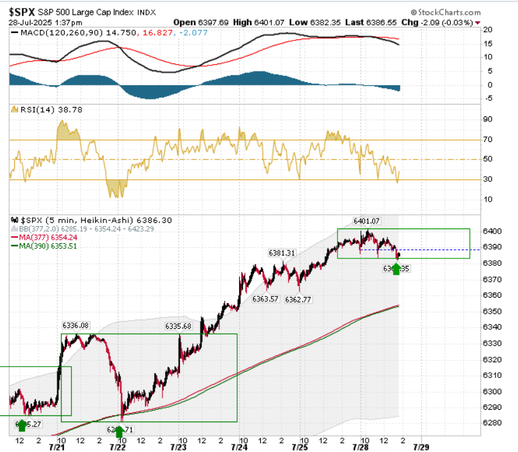This screenshot has height=452, width=518.
Task: Click the green arrow near 6285.27 low
Action: click(x=22, y=425)
